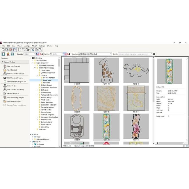Open the Home screen icon
Image resolution: width=189 pixels, height=189 pixels.
coord(3,50)
